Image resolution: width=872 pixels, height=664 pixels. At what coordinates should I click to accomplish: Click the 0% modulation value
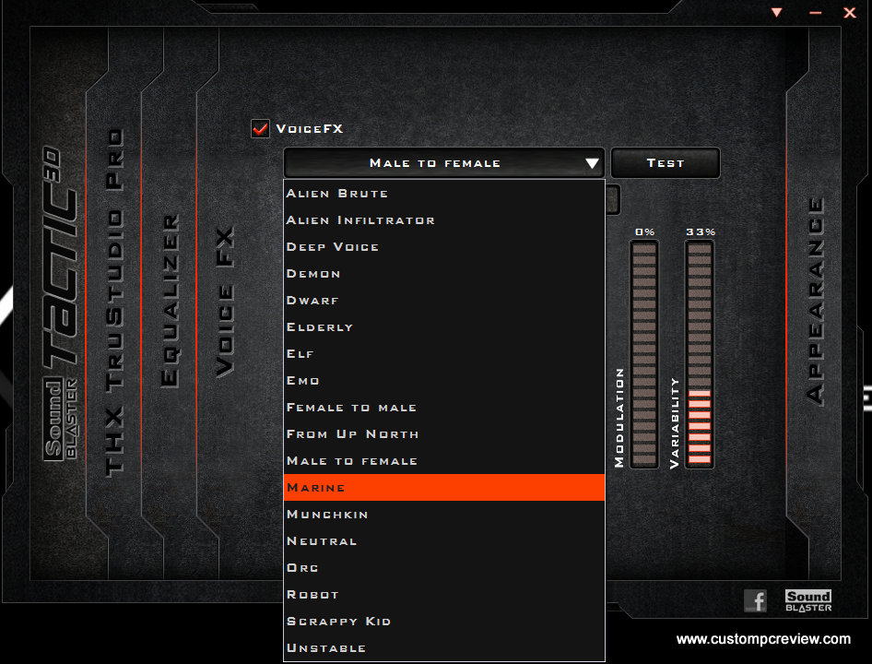(645, 231)
